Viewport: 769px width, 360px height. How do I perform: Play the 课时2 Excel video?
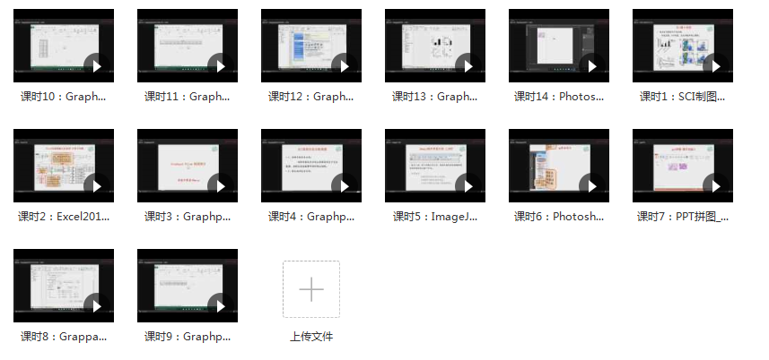96,186
